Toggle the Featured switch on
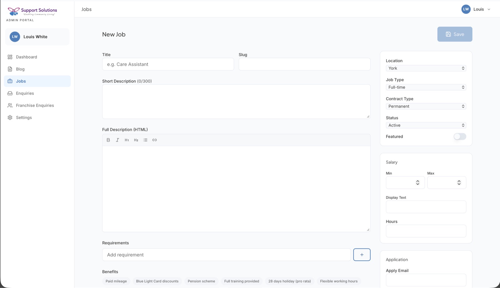This screenshot has height=288, width=500. (x=460, y=137)
